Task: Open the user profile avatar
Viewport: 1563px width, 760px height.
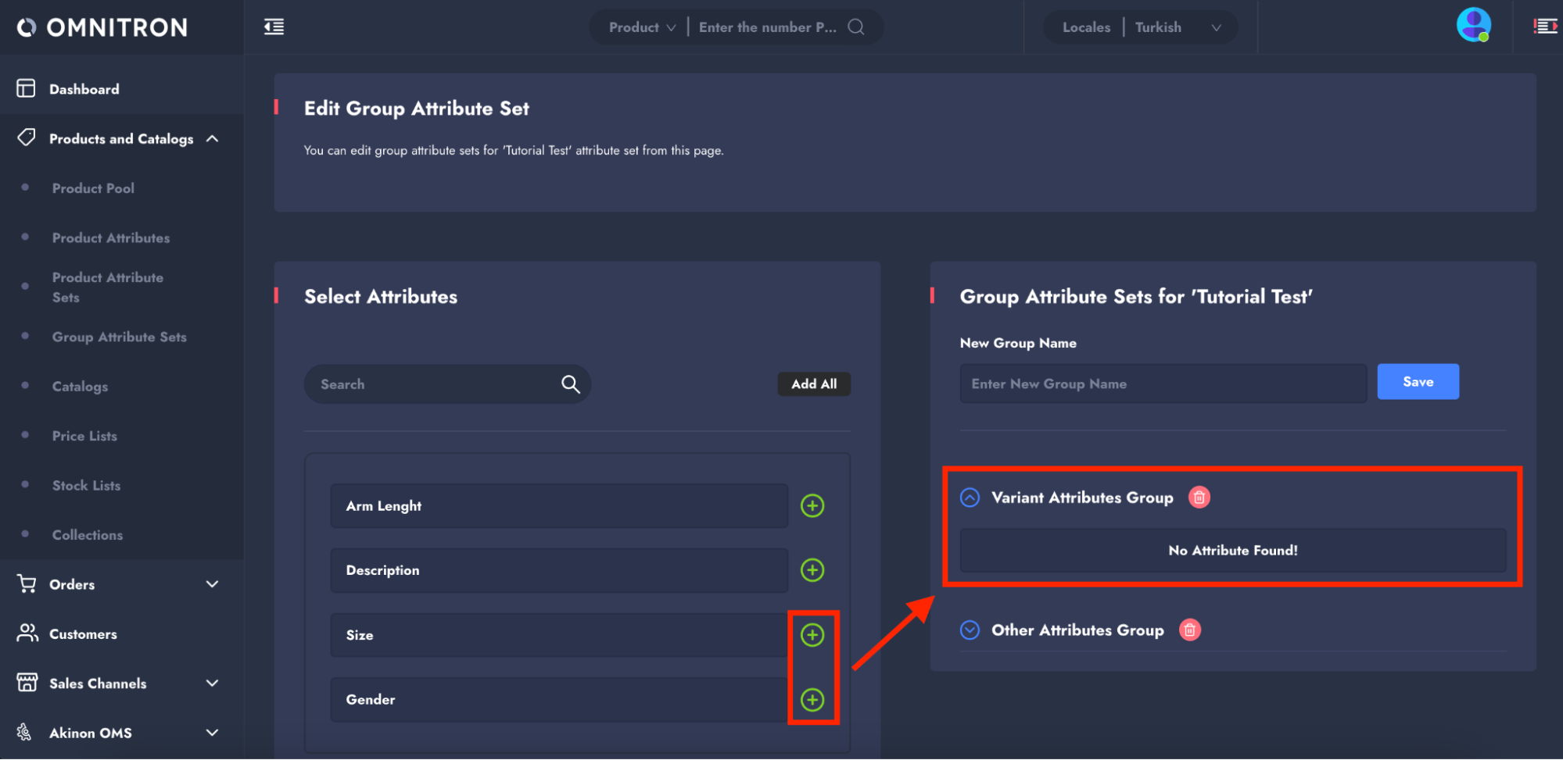Action: [x=1473, y=26]
